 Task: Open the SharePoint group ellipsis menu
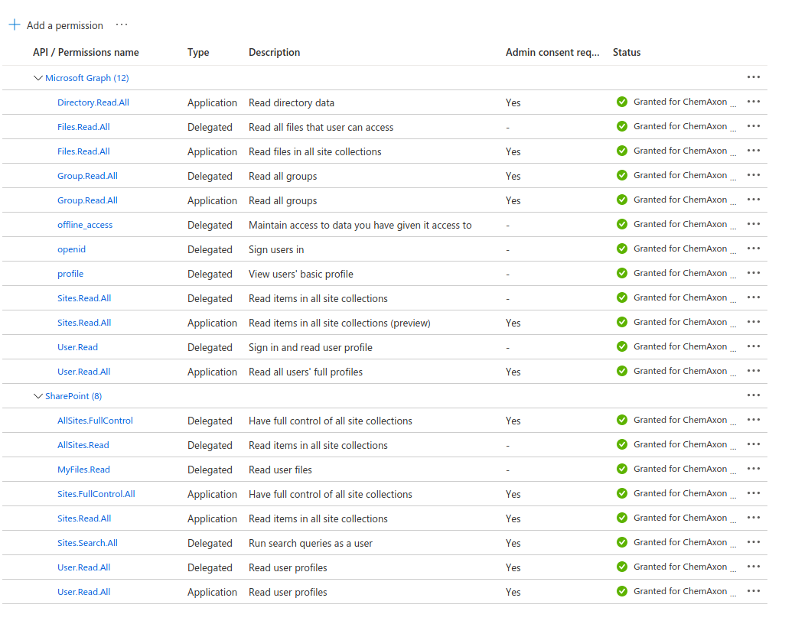[753, 395]
